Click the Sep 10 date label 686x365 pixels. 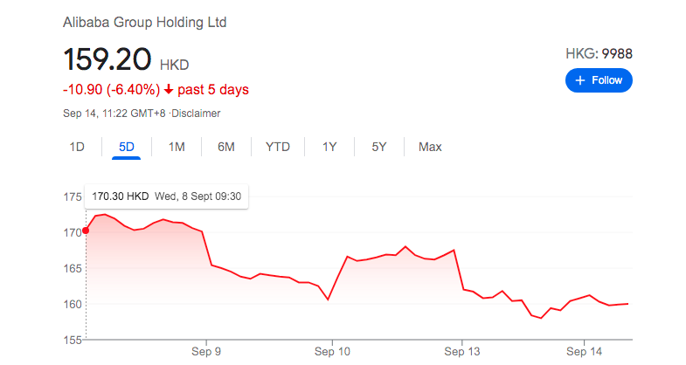pos(332,350)
